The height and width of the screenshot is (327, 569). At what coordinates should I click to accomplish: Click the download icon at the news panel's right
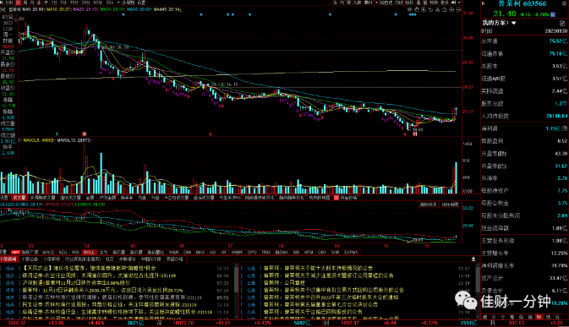tap(473, 259)
